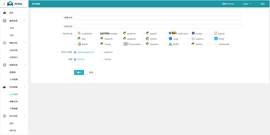Click the scipy logo icon
Image resolution: width=270 pixels, height=135 pixels.
pos(171,39)
